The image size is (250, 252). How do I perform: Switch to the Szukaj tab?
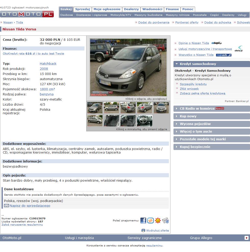66,9
